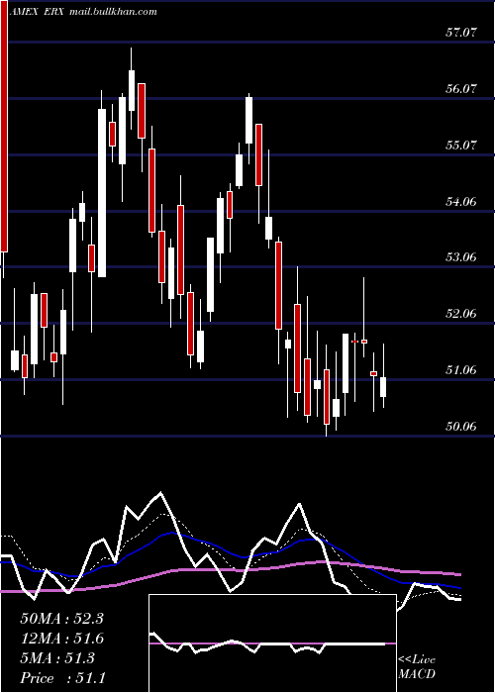Click the '5MA : 51.3' reading
This screenshot has height=693, width=495.
click(57, 658)
